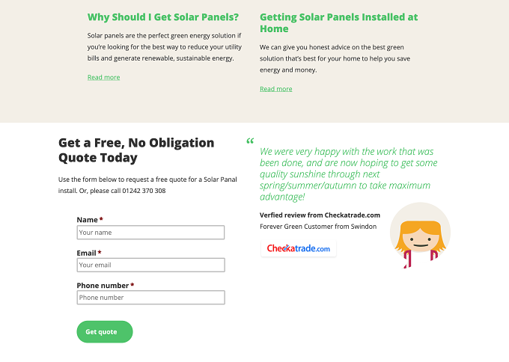This screenshot has height=362, width=509.
Task: Click the Name field label
Action: tap(87, 220)
